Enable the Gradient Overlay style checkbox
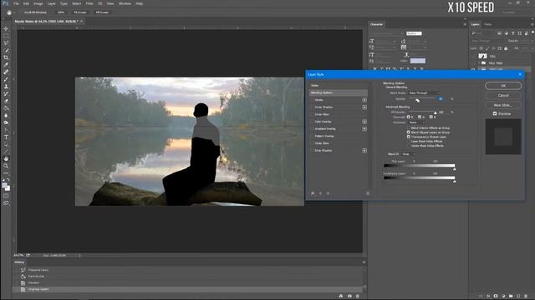The image size is (535, 300). click(312, 129)
